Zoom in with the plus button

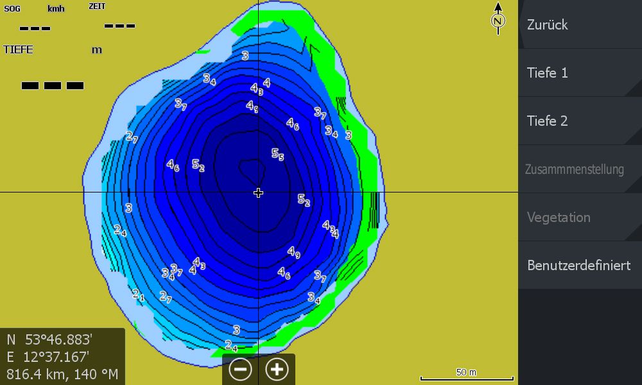(277, 370)
